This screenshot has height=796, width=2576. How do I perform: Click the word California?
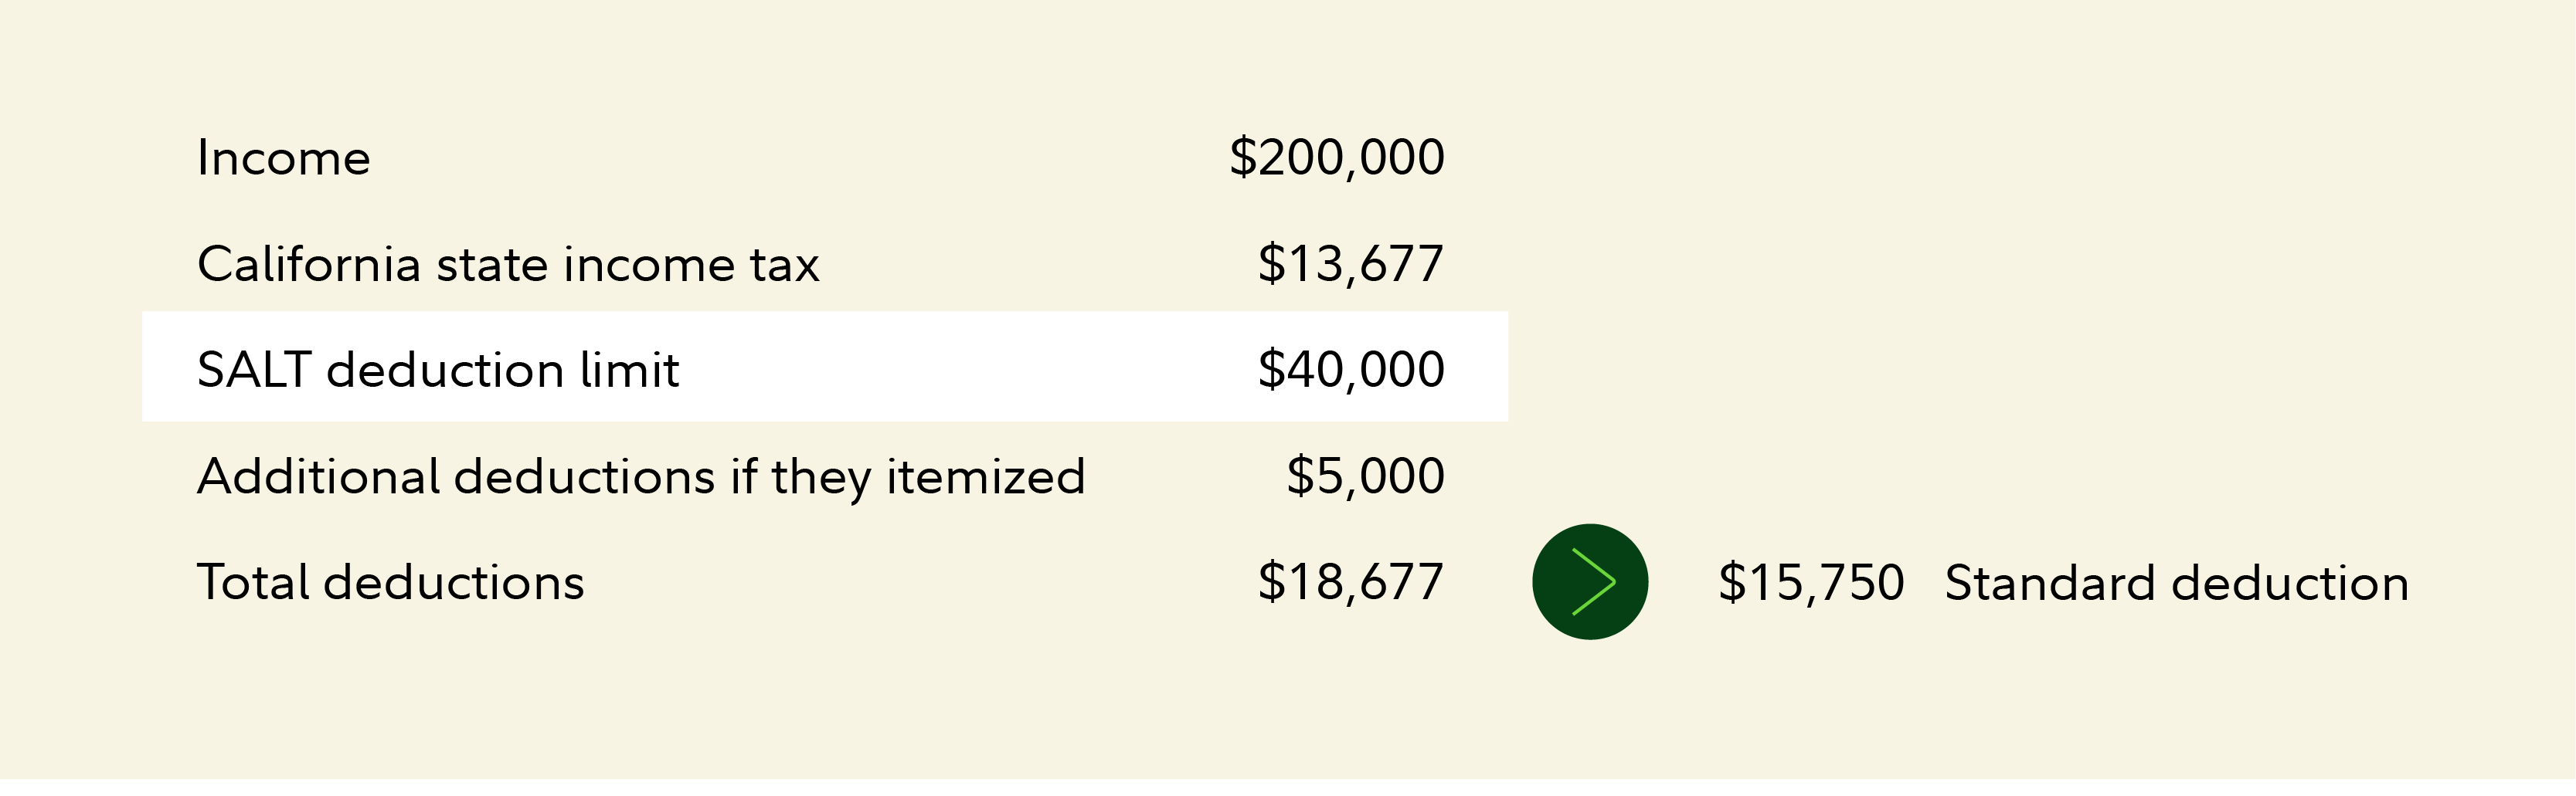[x=309, y=265]
